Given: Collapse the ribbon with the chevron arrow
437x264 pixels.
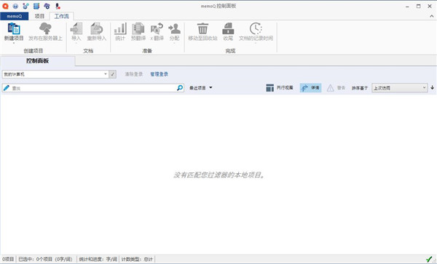Looking at the screenshot, I should (x=431, y=16).
